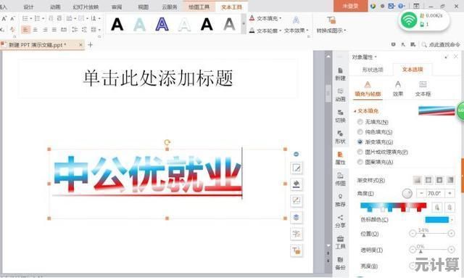Open the 形状 sidebar panel icon

340,137
